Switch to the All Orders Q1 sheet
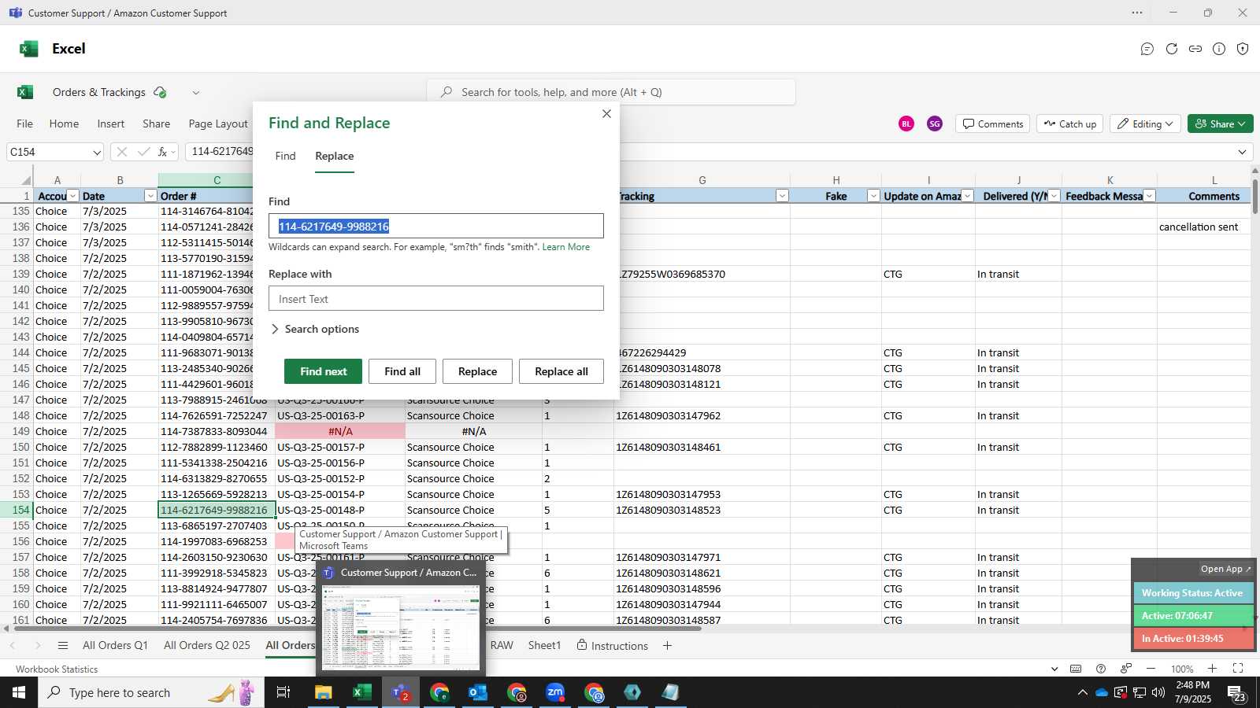Screen dimensions: 1260x708 coord(115,645)
